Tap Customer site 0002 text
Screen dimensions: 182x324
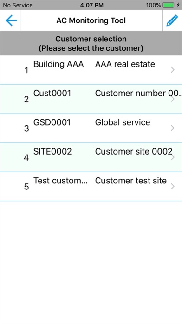tap(134, 152)
